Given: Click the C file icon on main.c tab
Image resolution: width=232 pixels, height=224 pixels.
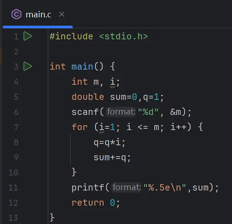Looking at the screenshot, I should [x=16, y=14].
